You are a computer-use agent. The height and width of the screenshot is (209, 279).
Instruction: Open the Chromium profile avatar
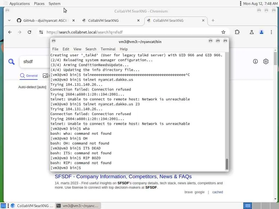(261, 32)
